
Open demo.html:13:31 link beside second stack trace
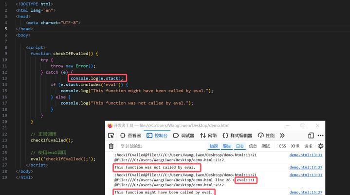tap(306, 175)
